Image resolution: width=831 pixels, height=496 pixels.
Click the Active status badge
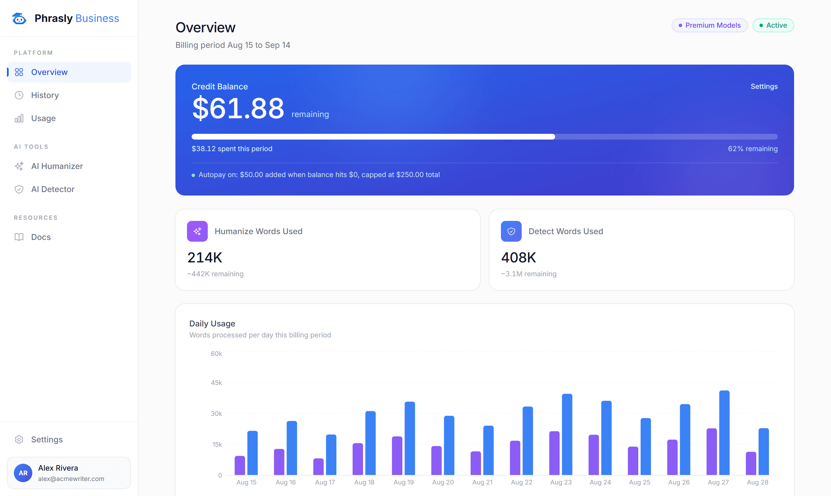click(x=773, y=25)
